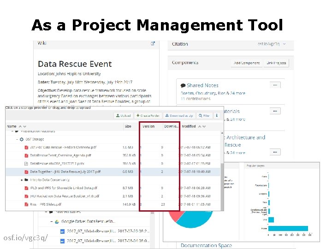Collapse the Google Drive DataRescueSh... node

point(52,221)
